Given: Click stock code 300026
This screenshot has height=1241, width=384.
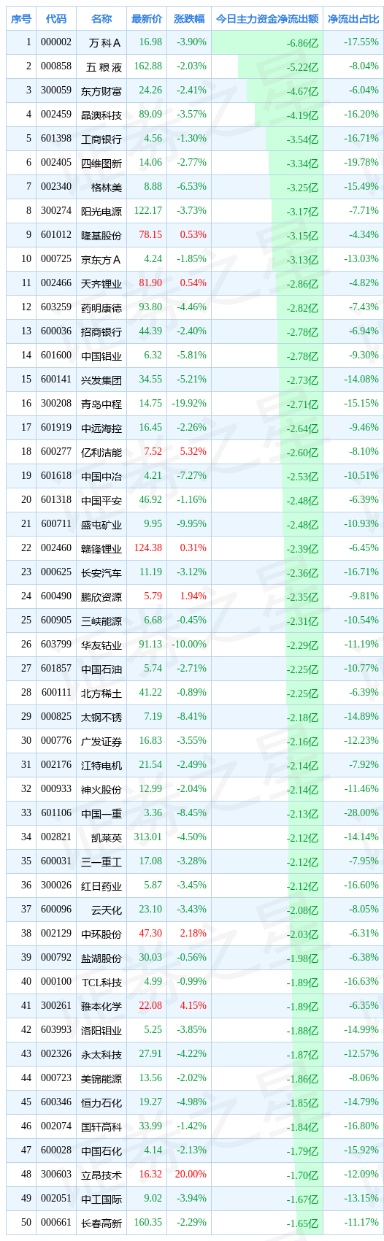Looking at the screenshot, I should tap(56, 885).
